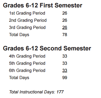
Task: Click the Grades 6-12 Second Semester heading
Action: point(47,48)
